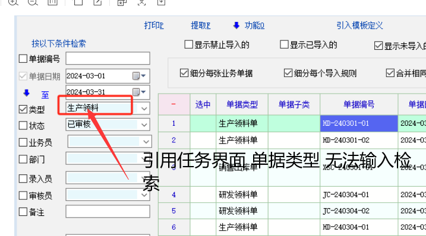Screen dimensions: 426x236
Task: Select cell HD-240304-01
Action: click(x=359, y=227)
